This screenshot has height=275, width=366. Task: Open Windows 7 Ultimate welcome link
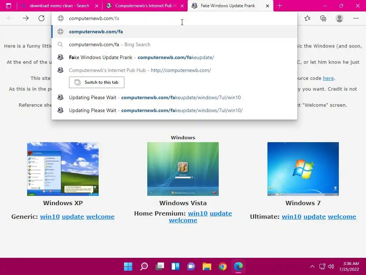(x=342, y=217)
